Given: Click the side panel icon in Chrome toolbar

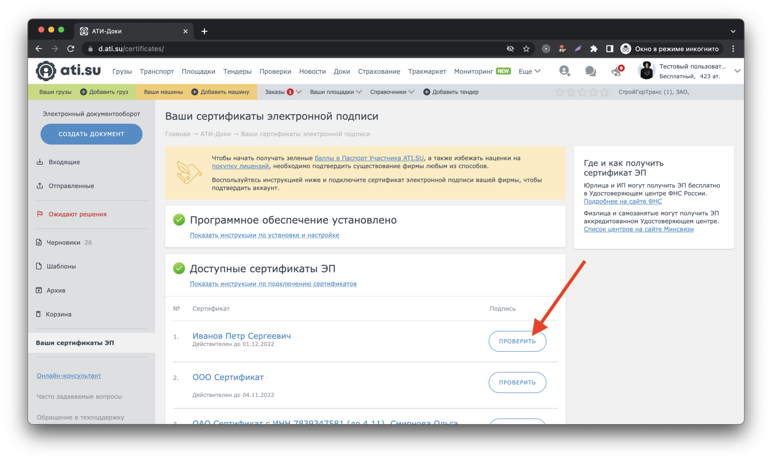Looking at the screenshot, I should [610, 49].
